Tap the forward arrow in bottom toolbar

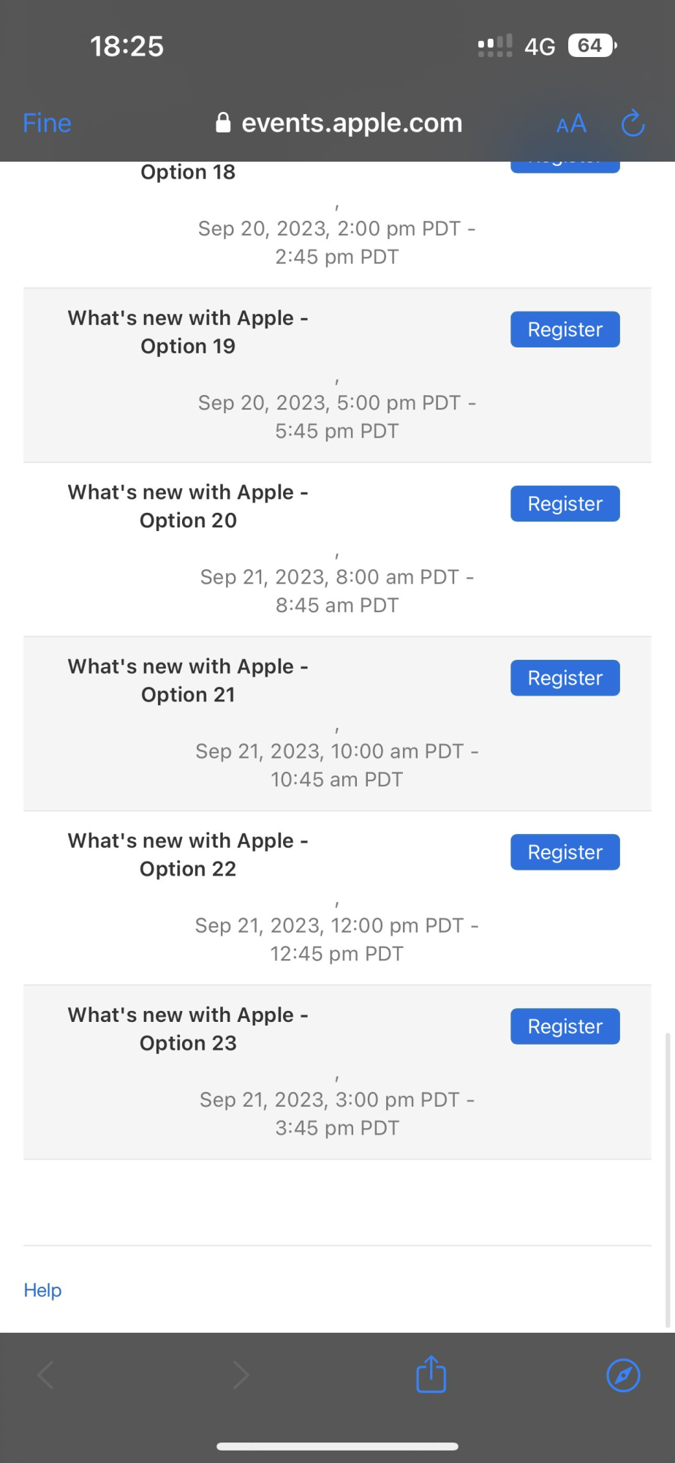click(x=241, y=1375)
